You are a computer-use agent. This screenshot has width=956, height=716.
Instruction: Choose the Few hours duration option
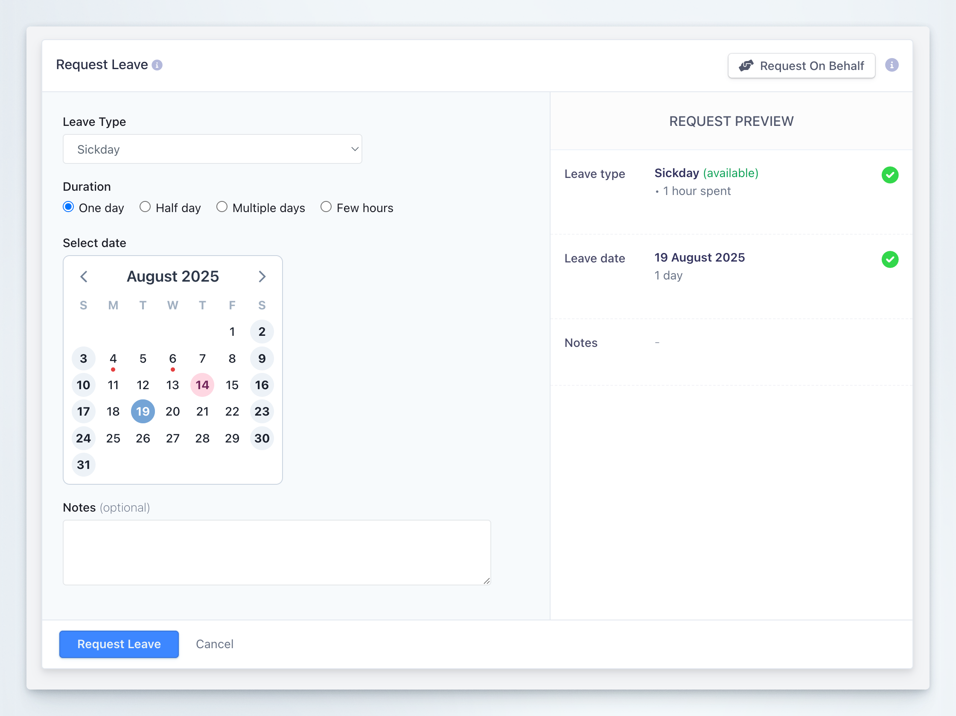point(326,207)
